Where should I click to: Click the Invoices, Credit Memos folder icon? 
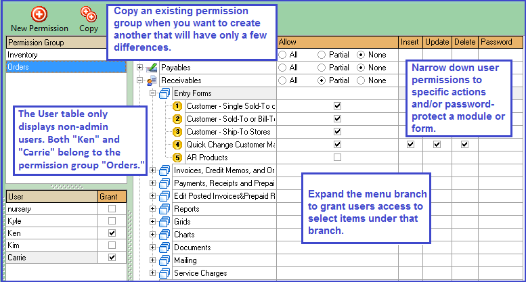[165, 170]
